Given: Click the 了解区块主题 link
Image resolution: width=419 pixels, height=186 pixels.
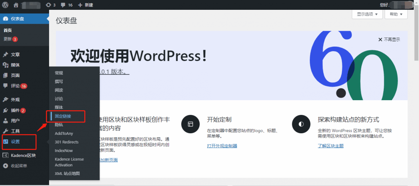Looking at the screenshot, I should coord(331,146).
